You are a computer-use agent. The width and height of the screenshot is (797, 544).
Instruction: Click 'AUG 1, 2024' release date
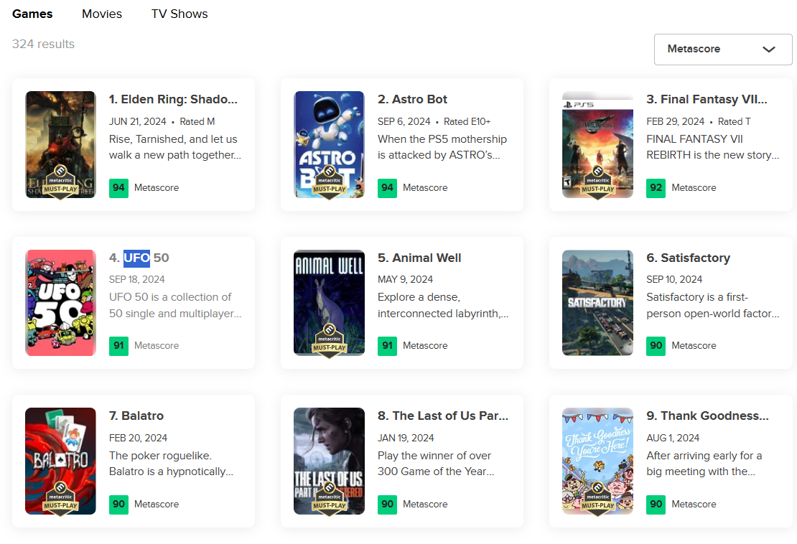pyautogui.click(x=673, y=438)
